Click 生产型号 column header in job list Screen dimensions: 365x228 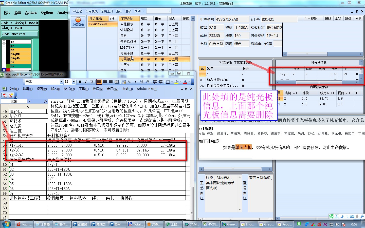click(x=98, y=19)
